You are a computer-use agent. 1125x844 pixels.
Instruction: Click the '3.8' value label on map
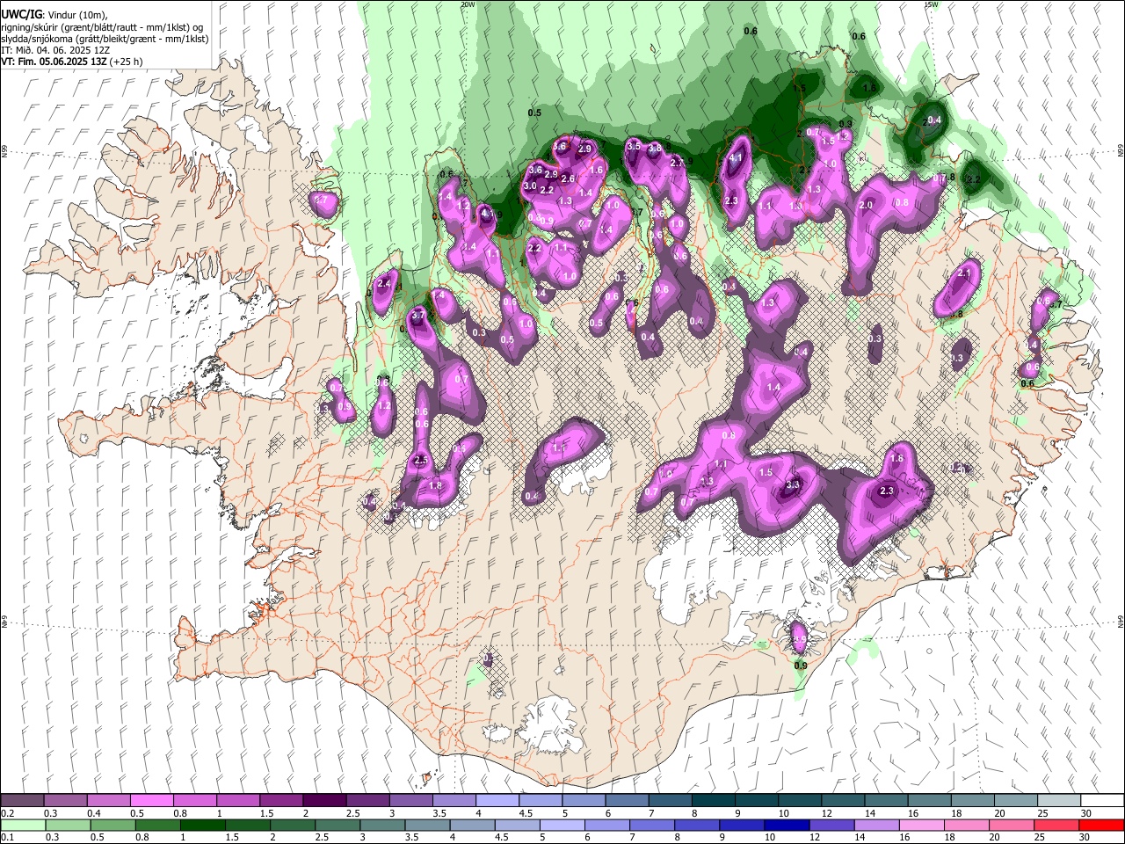655,149
